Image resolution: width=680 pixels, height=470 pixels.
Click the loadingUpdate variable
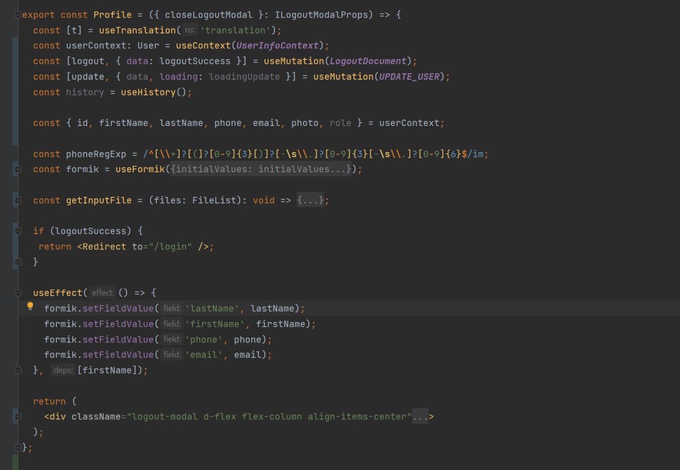(244, 77)
